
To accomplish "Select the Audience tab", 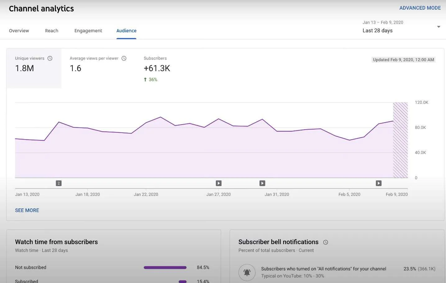I will [x=126, y=31].
